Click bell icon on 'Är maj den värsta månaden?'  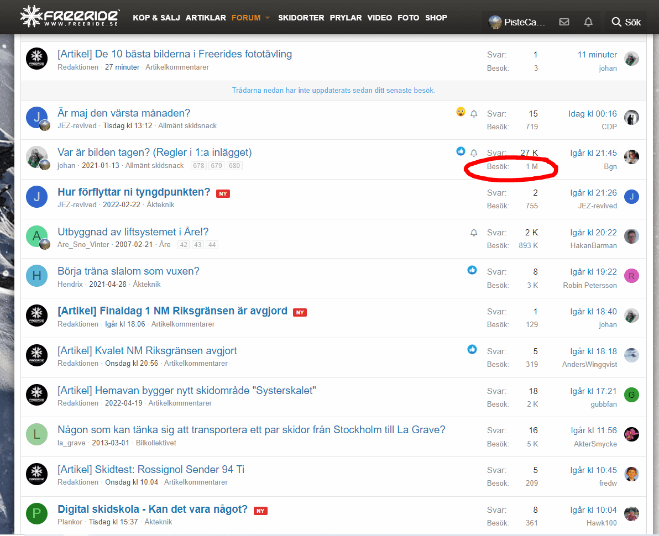474,114
